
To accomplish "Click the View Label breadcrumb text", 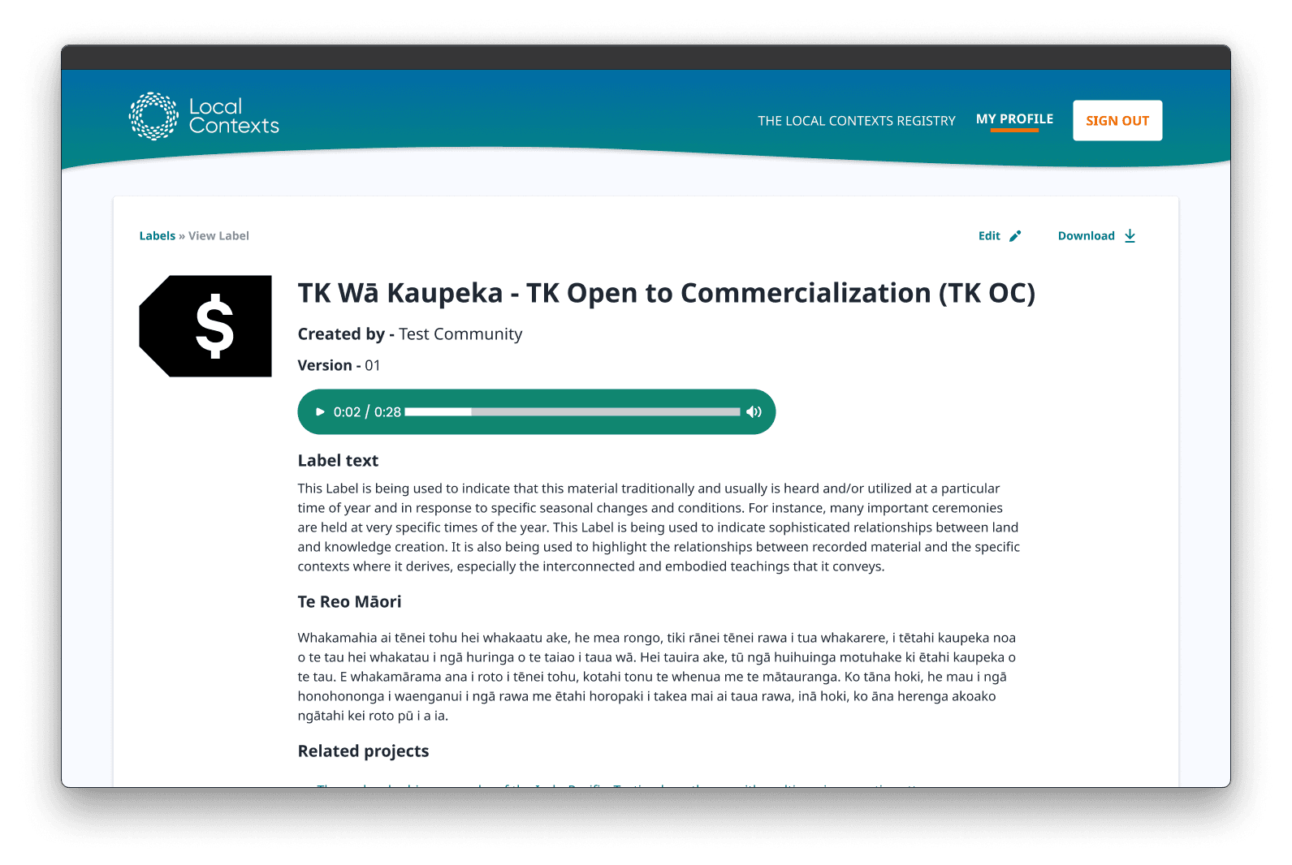I will tap(218, 236).
